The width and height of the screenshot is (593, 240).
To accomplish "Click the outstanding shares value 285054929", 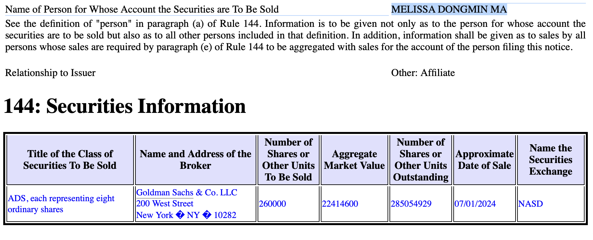I will 411,204.
